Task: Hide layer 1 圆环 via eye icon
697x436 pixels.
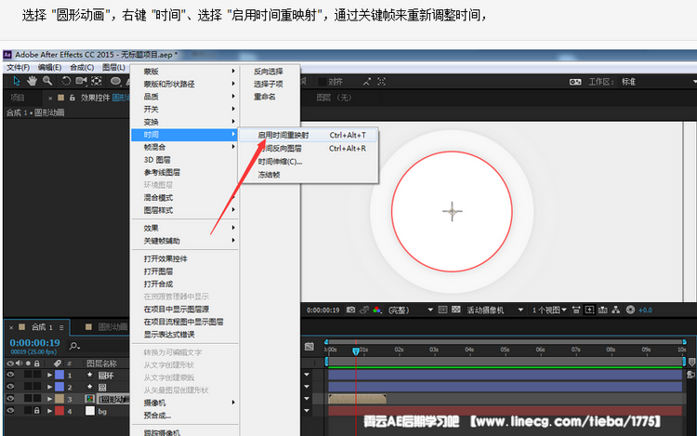Action: [10, 375]
